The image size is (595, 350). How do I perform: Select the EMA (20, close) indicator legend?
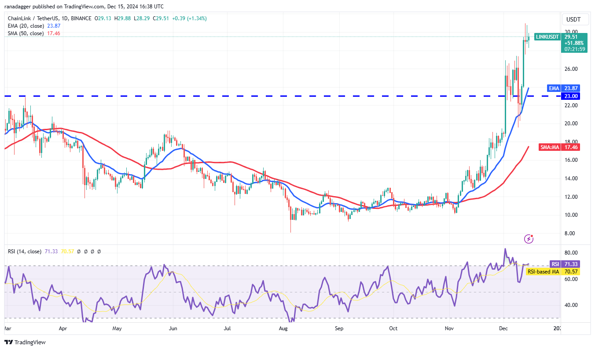coord(26,26)
